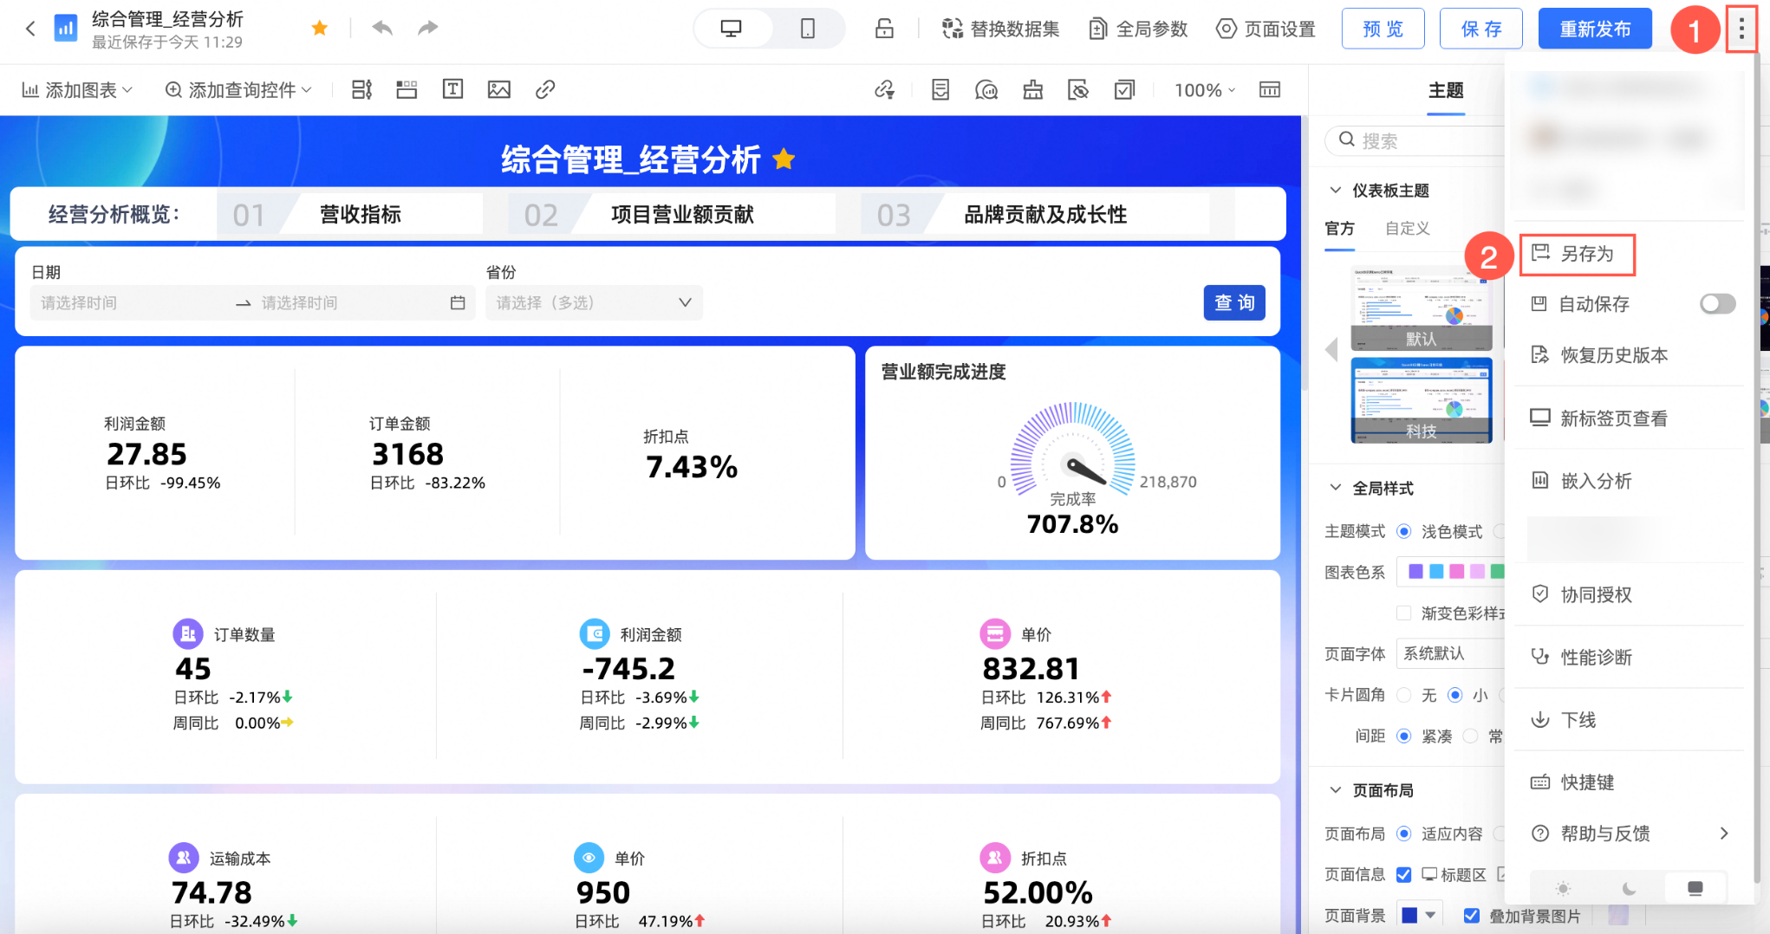This screenshot has width=1770, height=934.
Task: Click the report note document icon
Action: point(940,89)
